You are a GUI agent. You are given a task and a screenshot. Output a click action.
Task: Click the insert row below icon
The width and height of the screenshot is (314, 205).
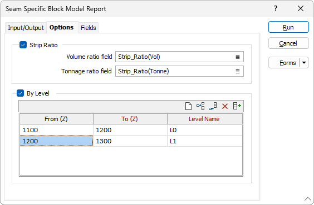click(x=213, y=106)
